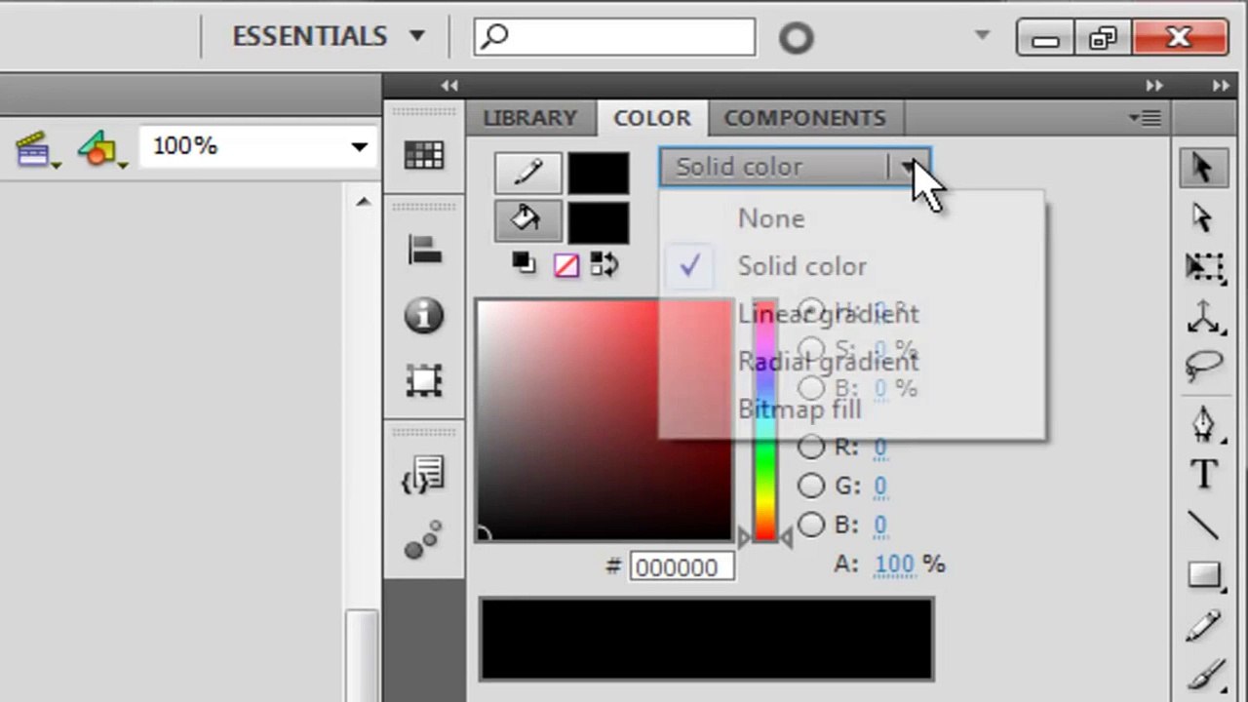
Task: Pick a color in the gradient square
Action: tap(604, 419)
